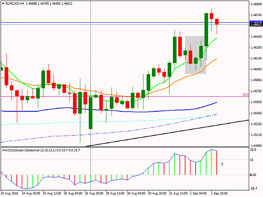263x197 pixels.
Task: Click the 1 Sep 20:00 time label
Action: coord(219,193)
